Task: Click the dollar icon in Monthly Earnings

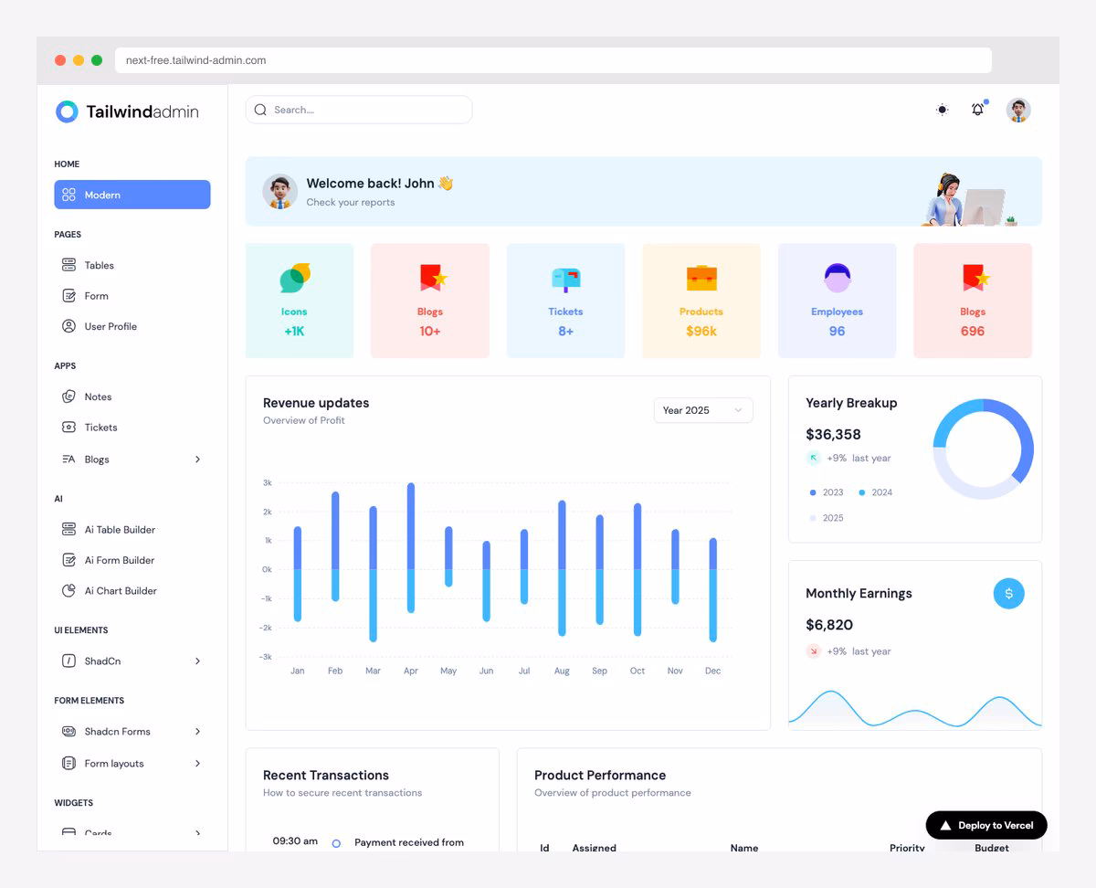Action: coord(1008,593)
